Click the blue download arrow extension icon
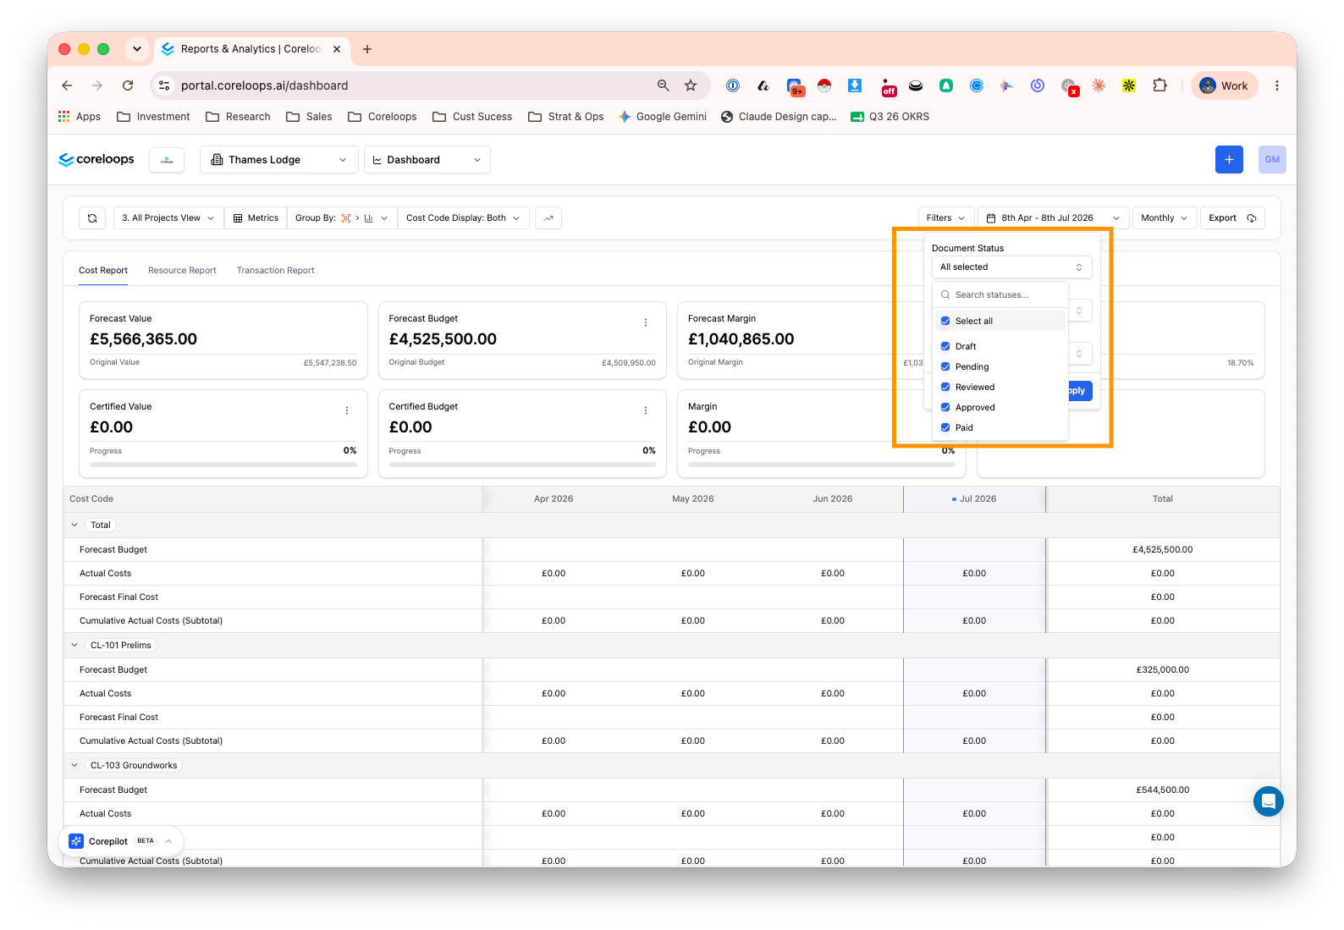The height and width of the screenshot is (930, 1344). tap(855, 85)
